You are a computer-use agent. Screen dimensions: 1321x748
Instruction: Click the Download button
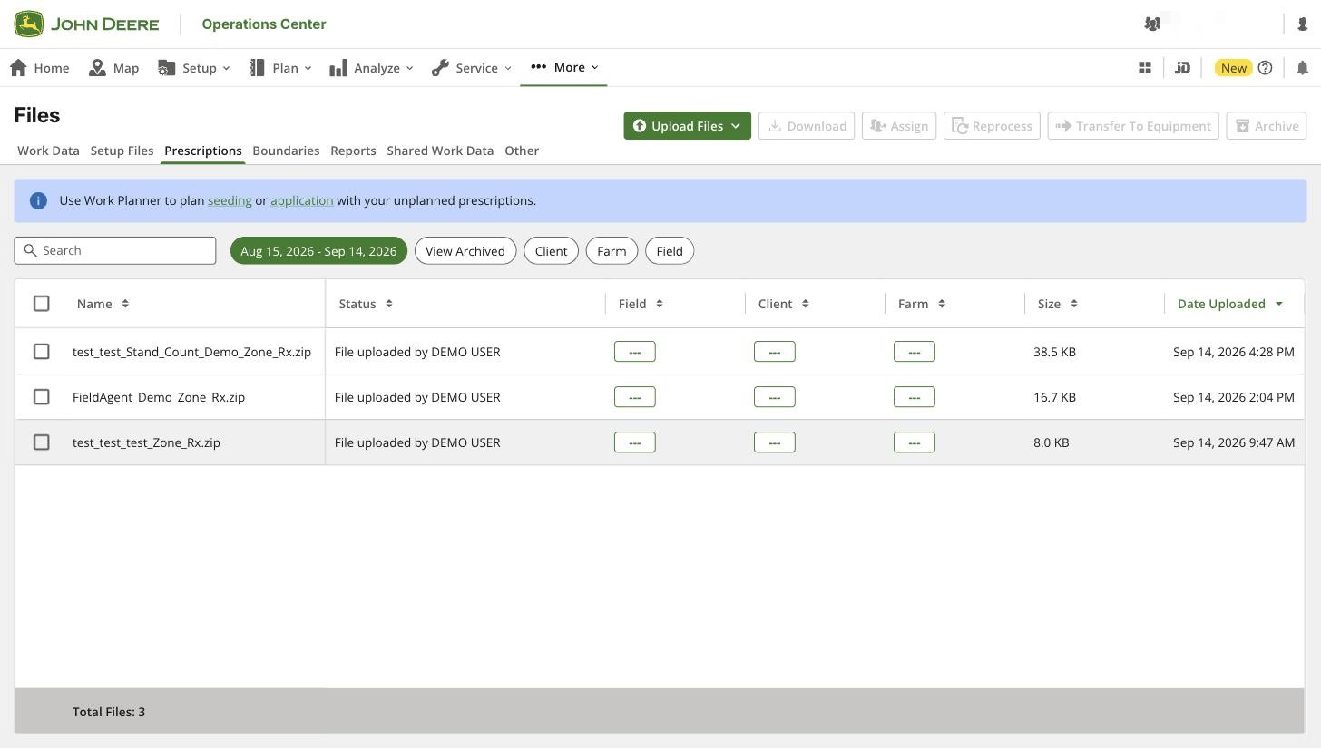coord(807,126)
